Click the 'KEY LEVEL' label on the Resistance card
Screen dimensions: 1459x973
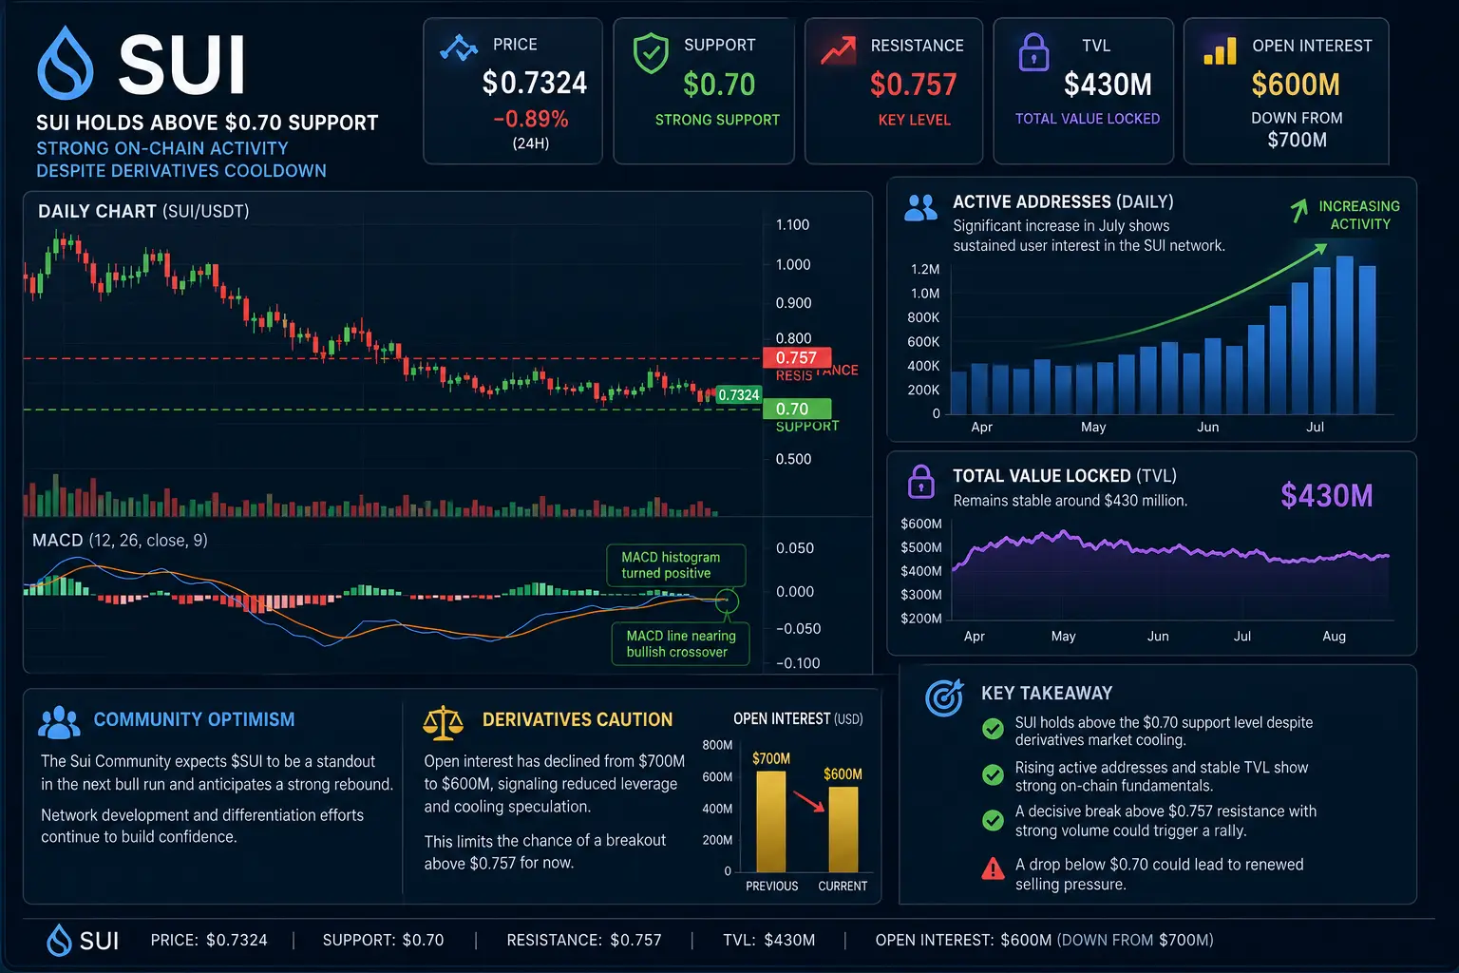pyautogui.click(x=915, y=120)
